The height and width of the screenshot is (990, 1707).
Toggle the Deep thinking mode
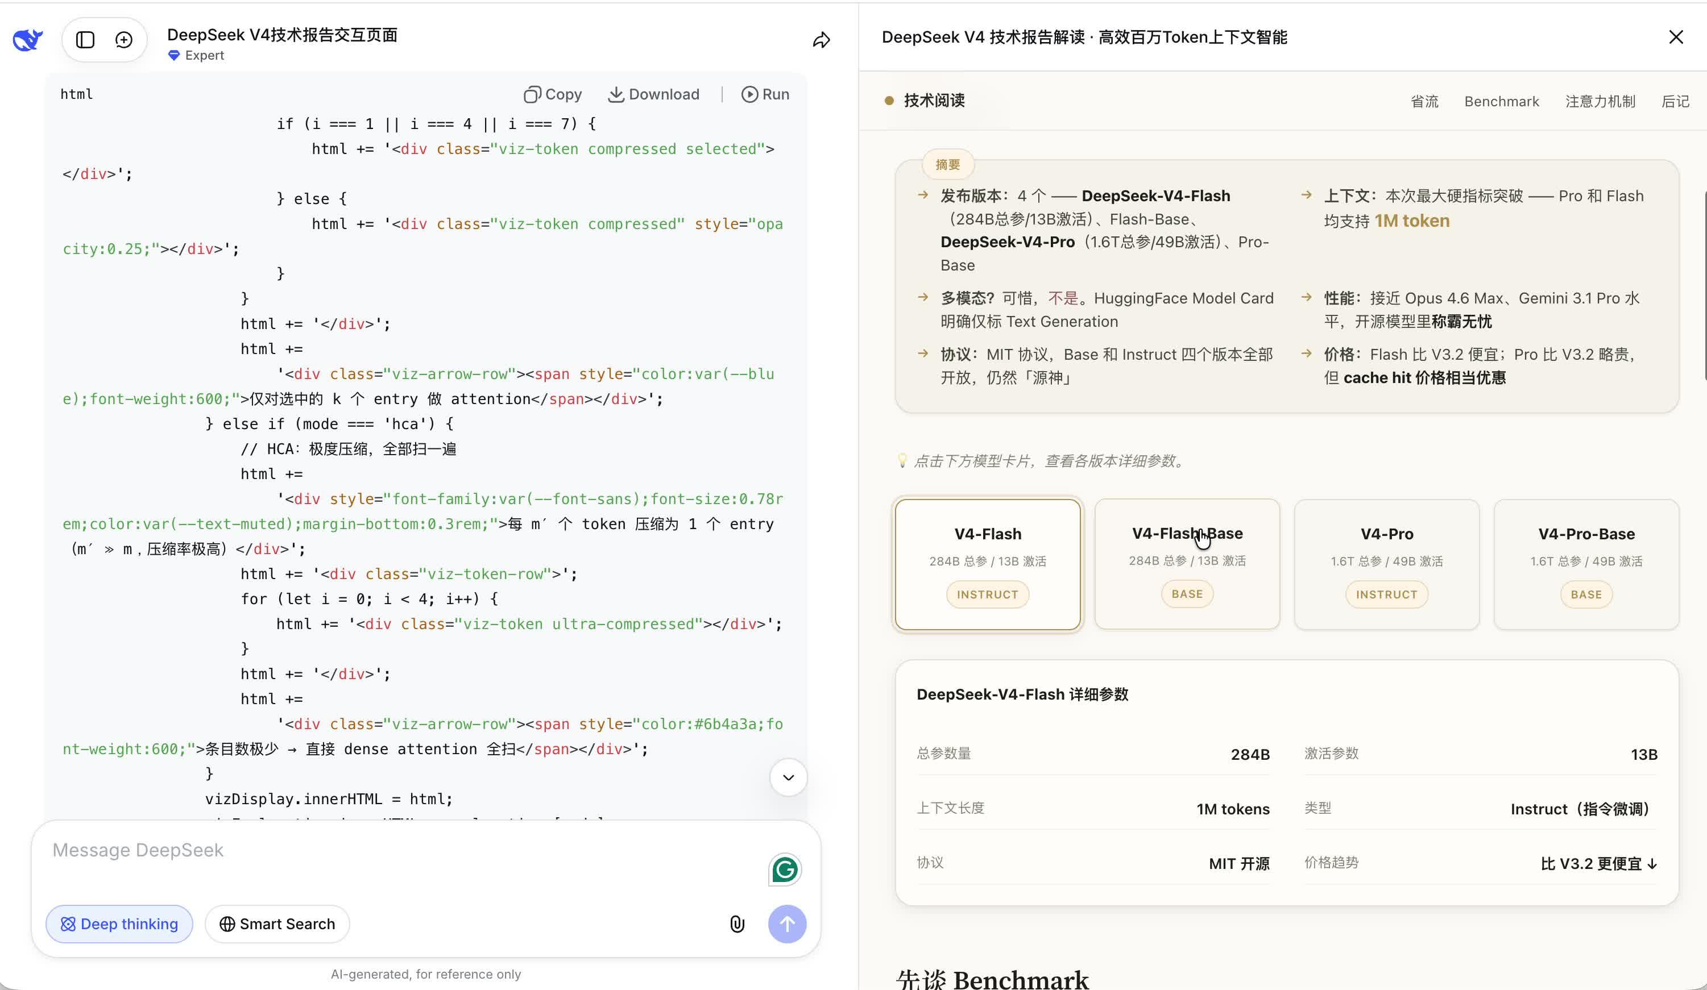coord(119,924)
